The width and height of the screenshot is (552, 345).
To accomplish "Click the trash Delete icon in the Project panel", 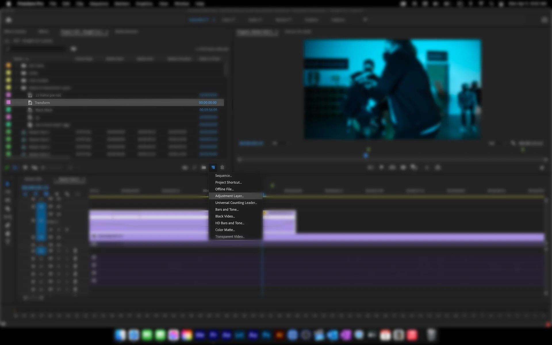I will pos(222,167).
